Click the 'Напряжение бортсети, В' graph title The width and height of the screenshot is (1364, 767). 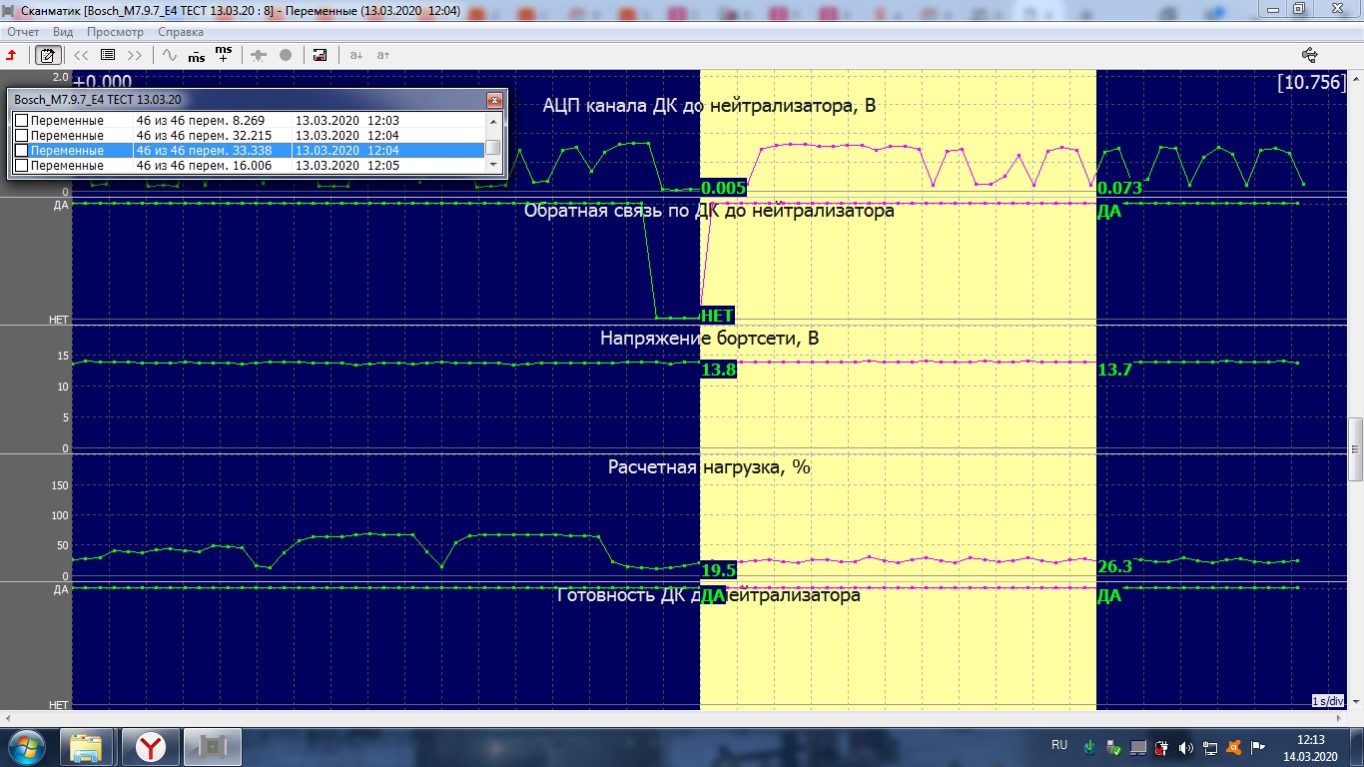(709, 339)
